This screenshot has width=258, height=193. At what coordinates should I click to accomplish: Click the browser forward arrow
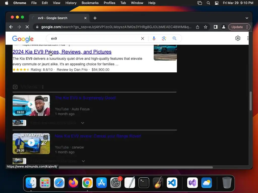tap(19, 27)
